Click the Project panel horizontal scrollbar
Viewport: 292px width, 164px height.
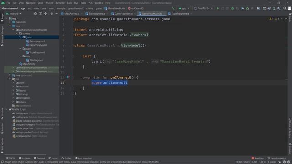click(x=25, y=154)
